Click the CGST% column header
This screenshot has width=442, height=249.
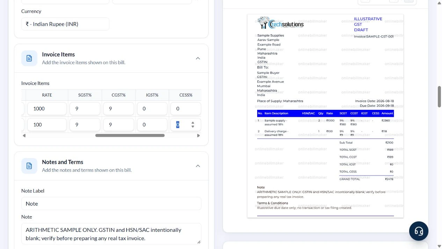[x=118, y=95]
